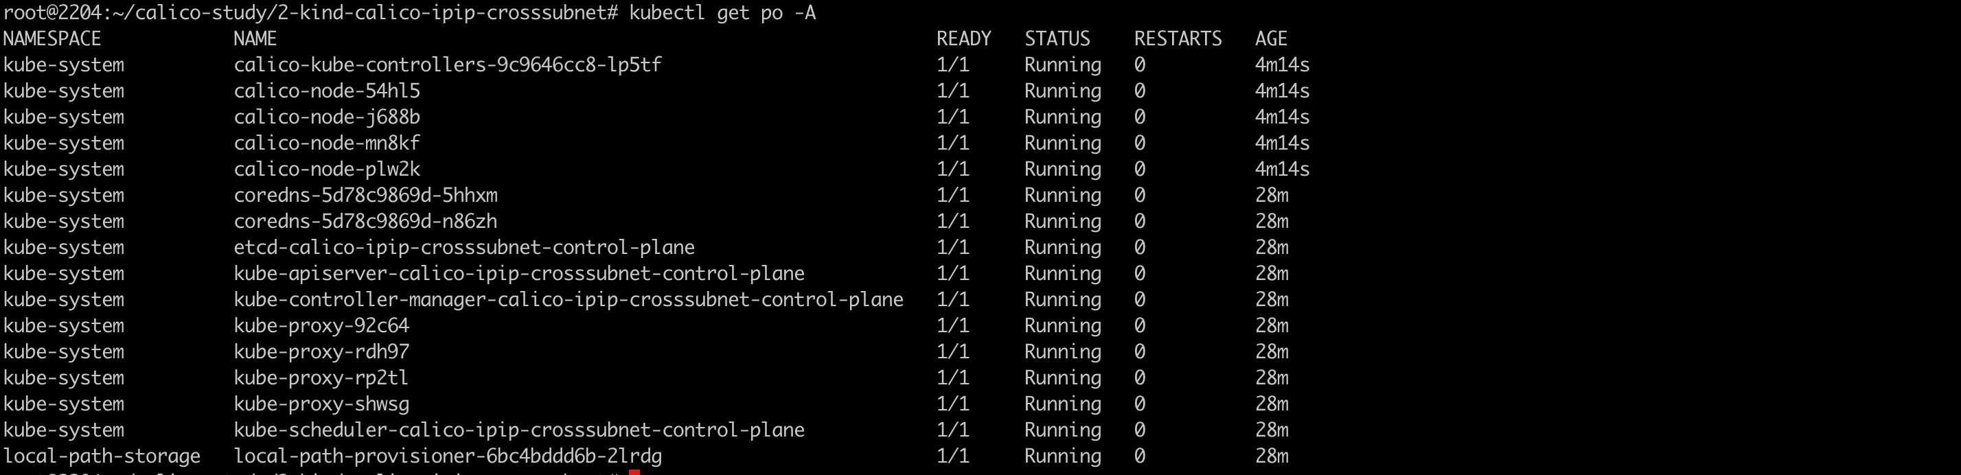The width and height of the screenshot is (1961, 475).
Task: Click the kubectl get po -A command
Action: [x=722, y=13]
